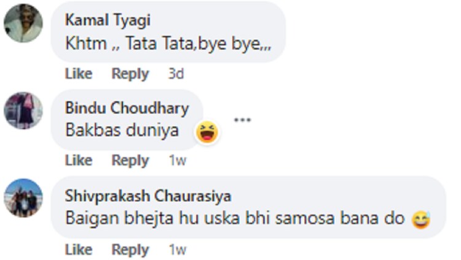This screenshot has height=260, width=461.
Task: Open Kamal Tyagi's profile picture
Action: coord(23,23)
